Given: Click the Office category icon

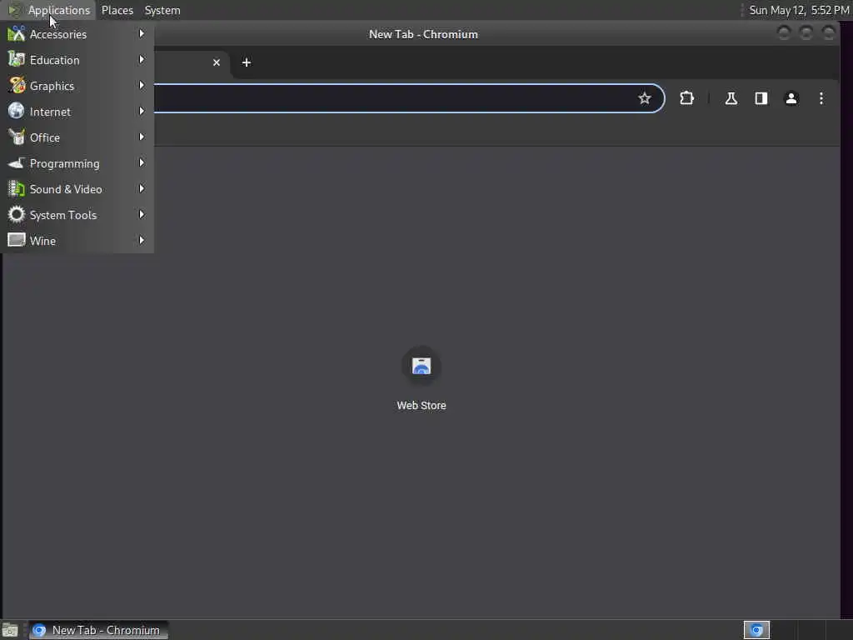Looking at the screenshot, I should [17, 137].
